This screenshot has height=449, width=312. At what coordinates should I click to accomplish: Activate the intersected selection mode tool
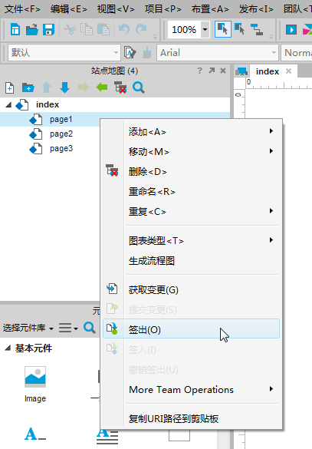[x=223, y=29]
